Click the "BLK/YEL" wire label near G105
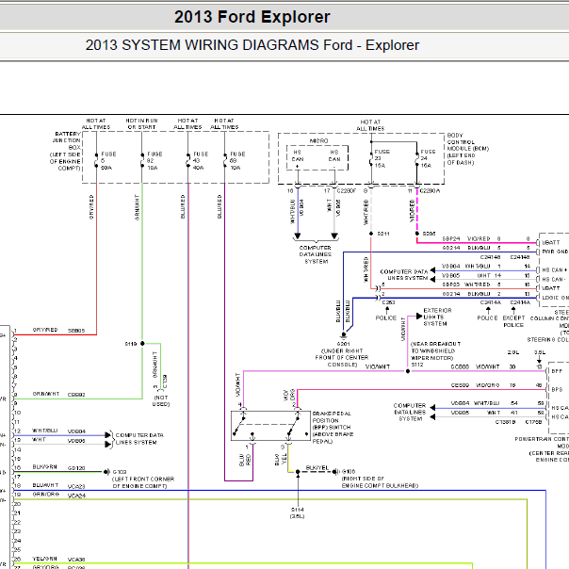This screenshot has height=569, width=569. click(x=317, y=468)
